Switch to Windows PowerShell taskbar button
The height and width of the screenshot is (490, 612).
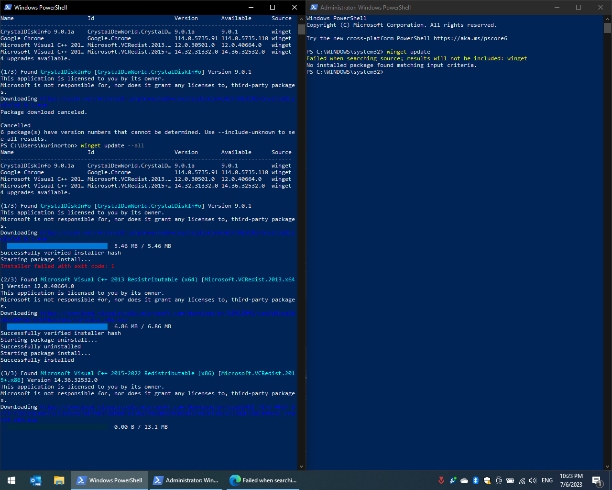(109, 480)
